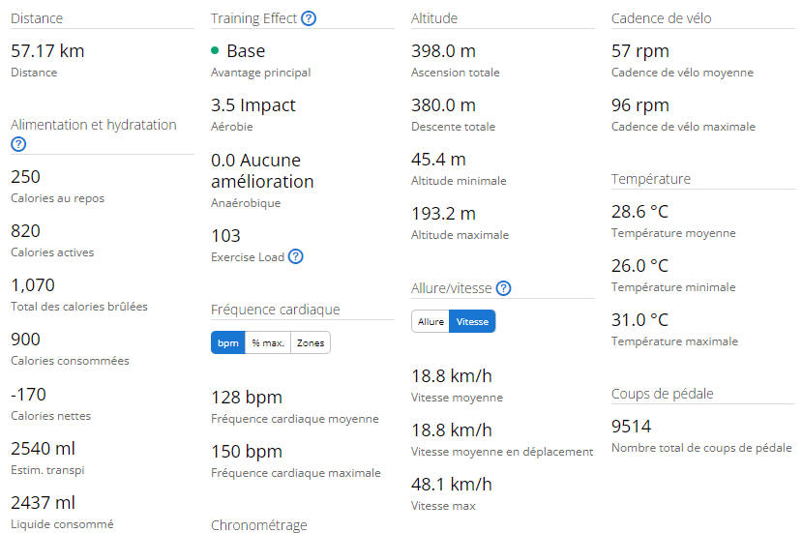This screenshot has height=533, width=802.
Task: Click the Chronométrage section heading
Action: [x=259, y=525]
